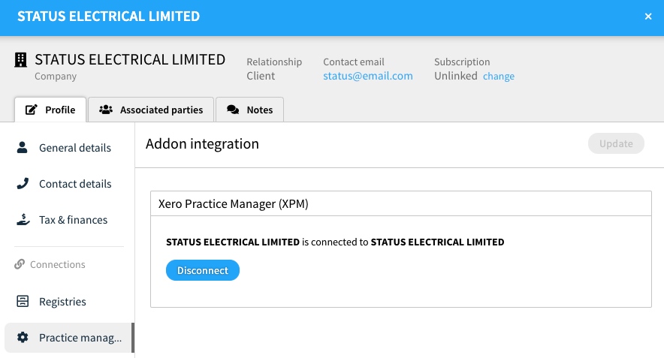The width and height of the screenshot is (664, 358).
Task: Click the Associated parties people icon
Action: click(106, 110)
